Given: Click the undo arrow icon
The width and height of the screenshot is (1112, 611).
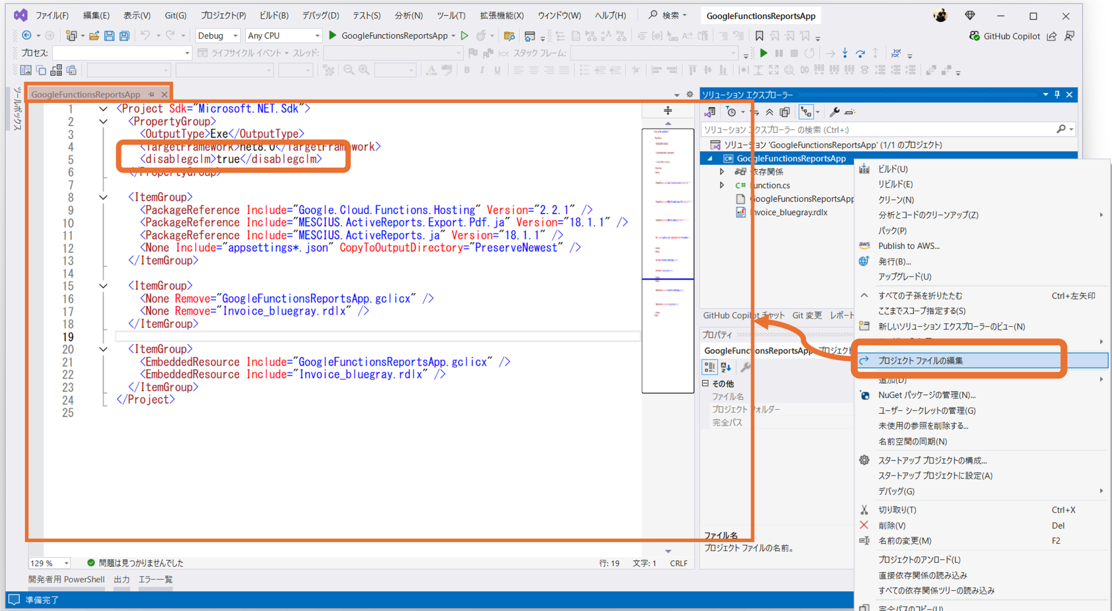Looking at the screenshot, I should pyautogui.click(x=145, y=36).
